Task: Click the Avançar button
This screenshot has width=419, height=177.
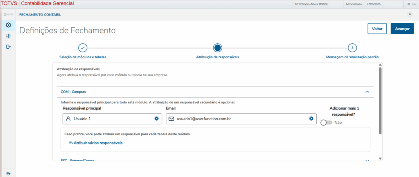Action: point(402,29)
